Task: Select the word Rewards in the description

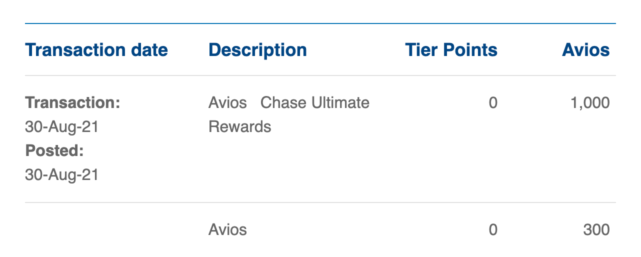Action: click(x=240, y=127)
